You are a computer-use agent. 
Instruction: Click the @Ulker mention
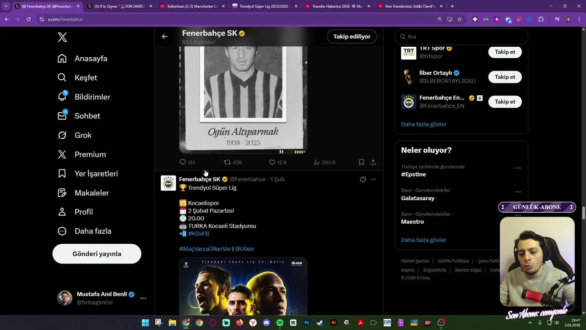[x=244, y=249]
